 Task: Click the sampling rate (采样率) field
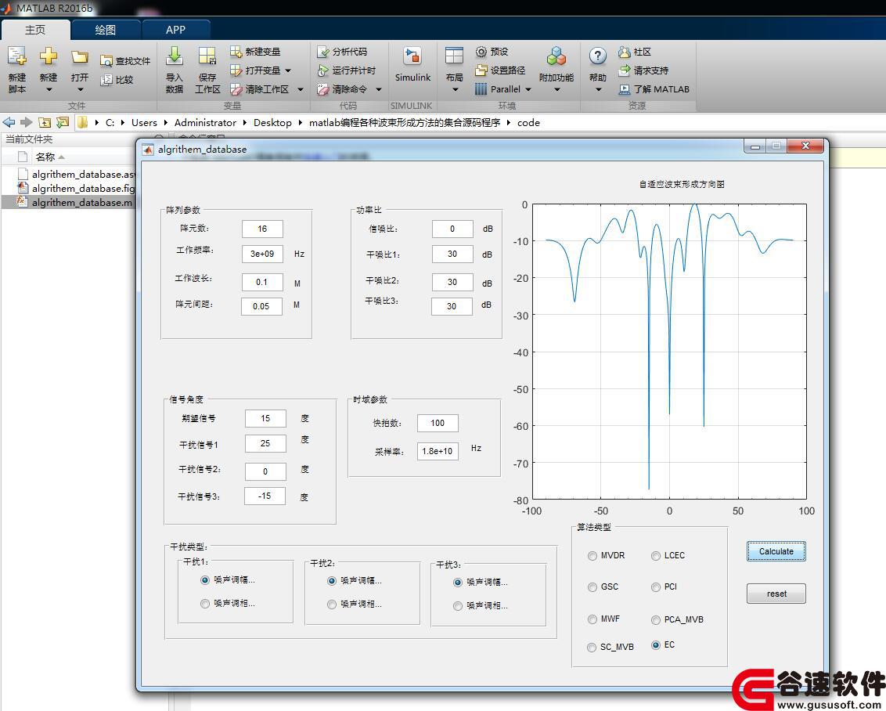click(x=438, y=451)
